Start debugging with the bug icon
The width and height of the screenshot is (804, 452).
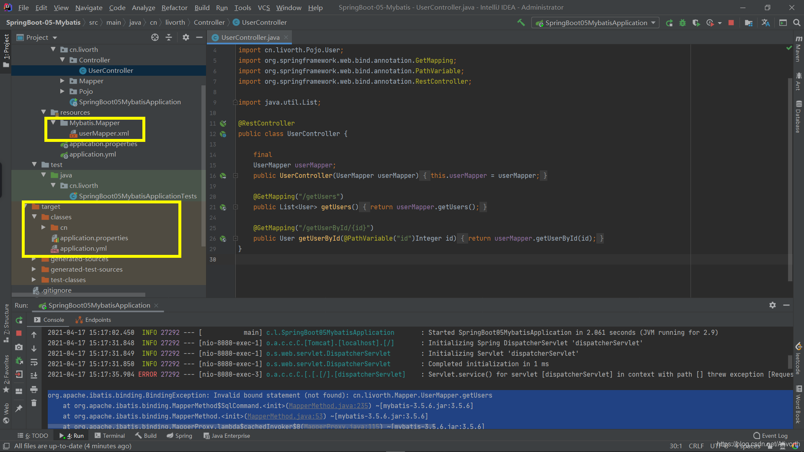[x=683, y=23]
